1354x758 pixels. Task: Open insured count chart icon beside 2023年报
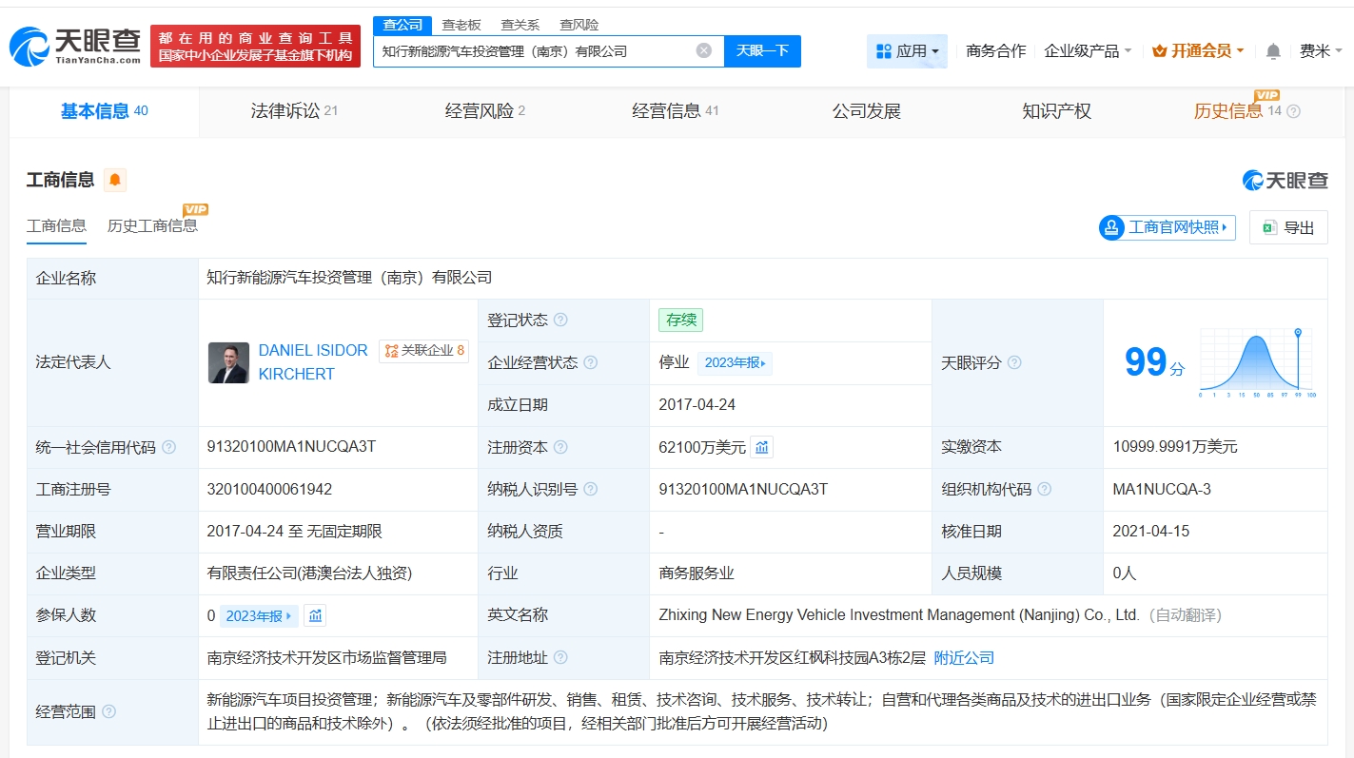tap(316, 615)
